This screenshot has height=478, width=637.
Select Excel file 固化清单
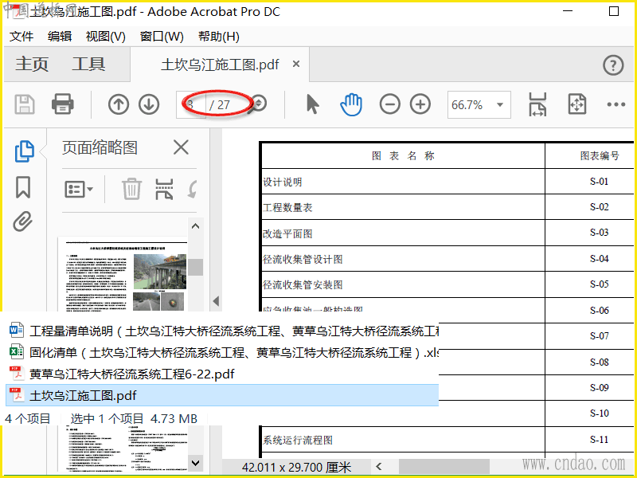tap(224, 352)
